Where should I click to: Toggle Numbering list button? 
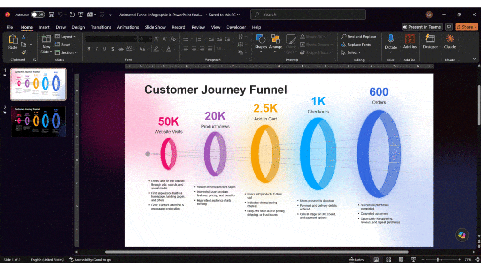click(199, 39)
